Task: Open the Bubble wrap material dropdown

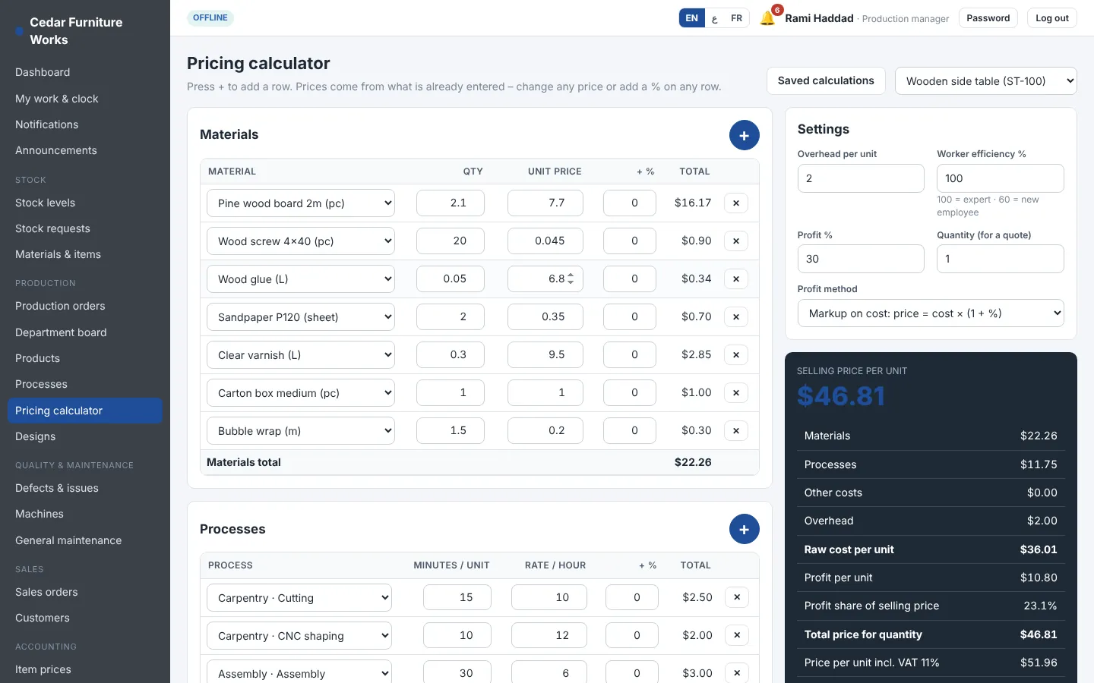Action: pos(301,431)
